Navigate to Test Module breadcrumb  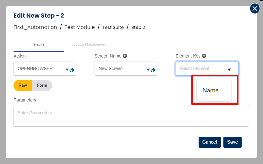[79, 27]
